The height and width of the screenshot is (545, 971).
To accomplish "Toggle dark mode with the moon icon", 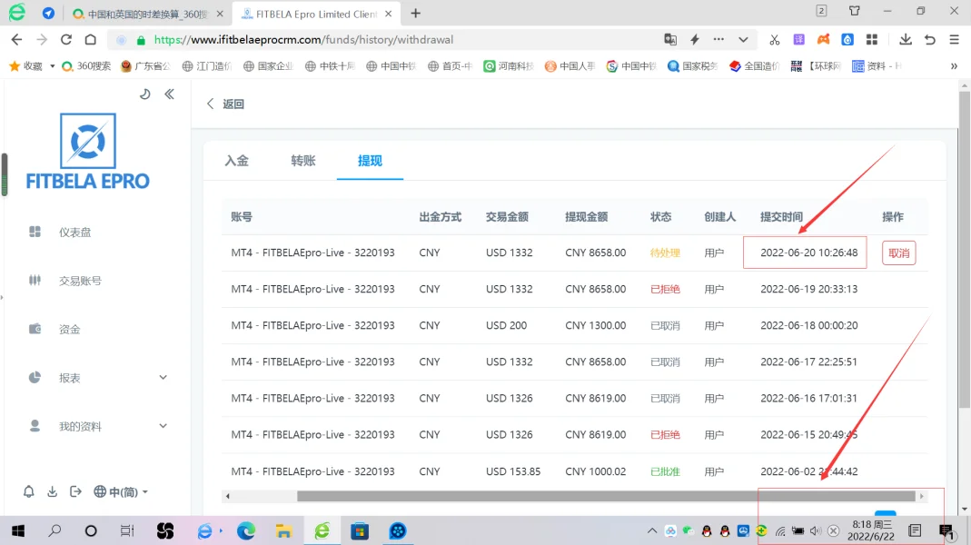I will (145, 94).
